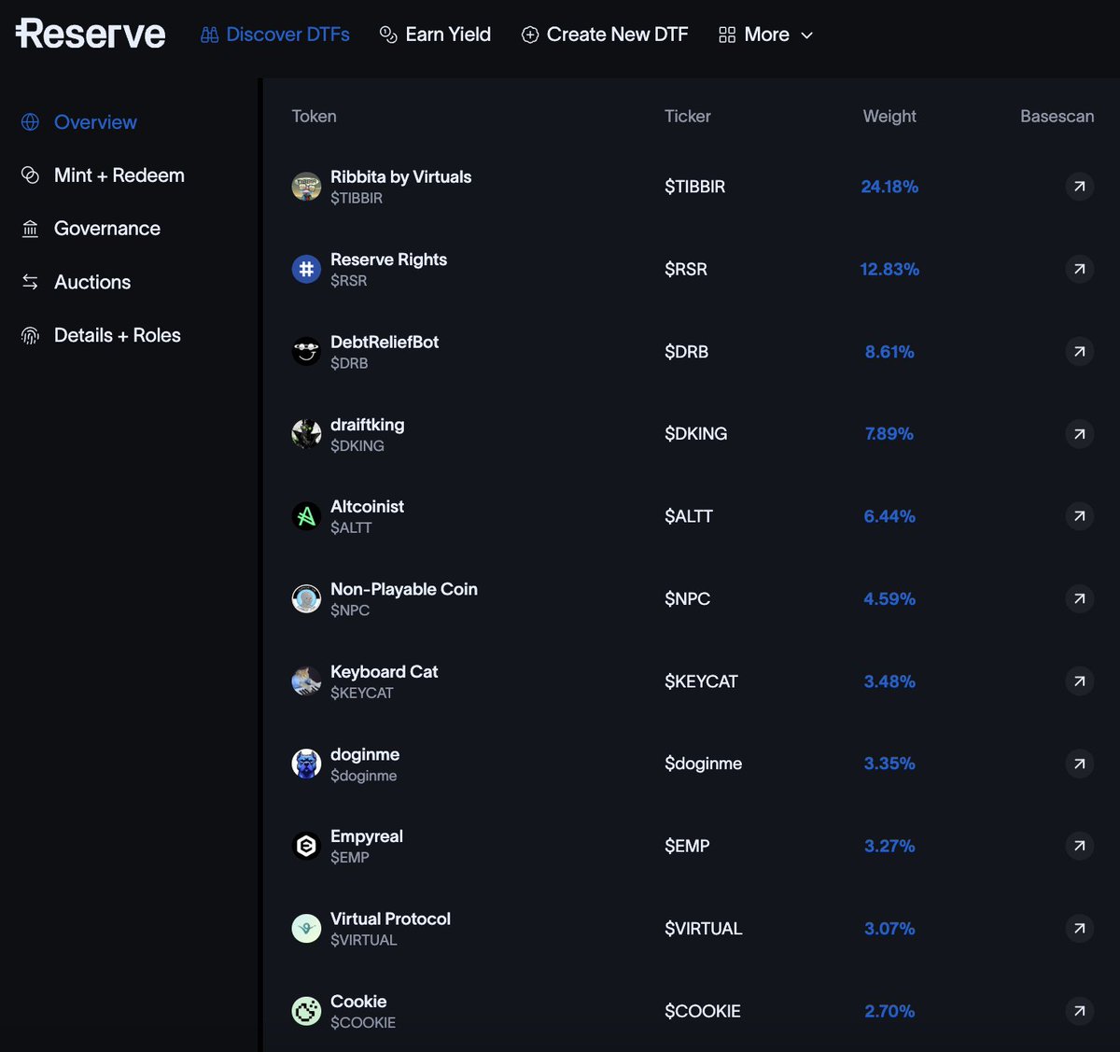
Task: Click the Reserve Rights token logo
Action: tap(306, 269)
